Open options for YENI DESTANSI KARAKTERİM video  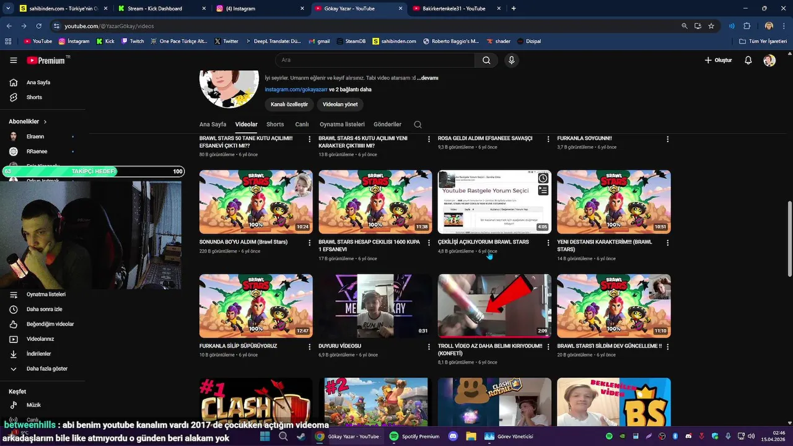pos(667,243)
